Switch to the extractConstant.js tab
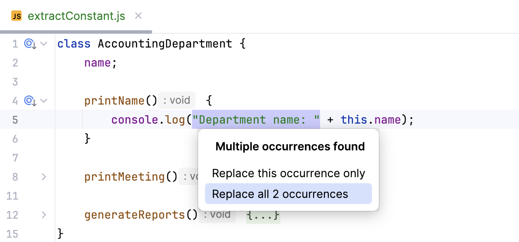 77,16
